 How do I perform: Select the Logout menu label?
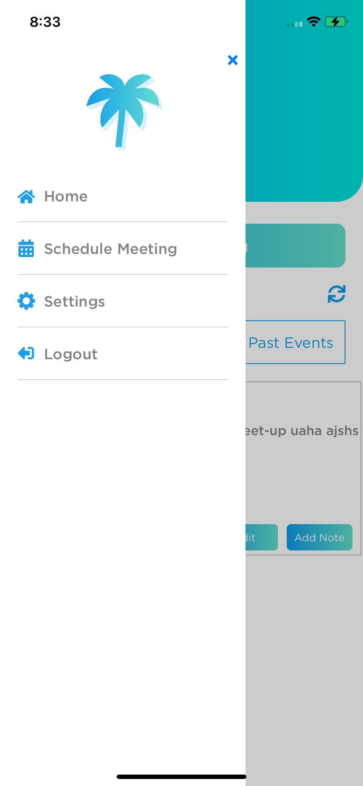coord(71,354)
